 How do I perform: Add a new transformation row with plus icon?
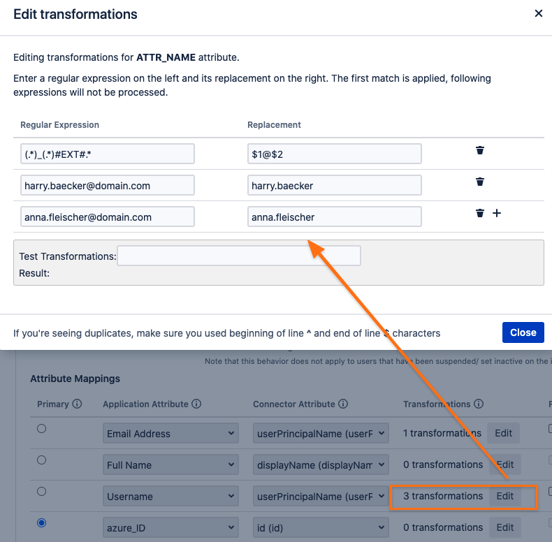[x=496, y=213]
